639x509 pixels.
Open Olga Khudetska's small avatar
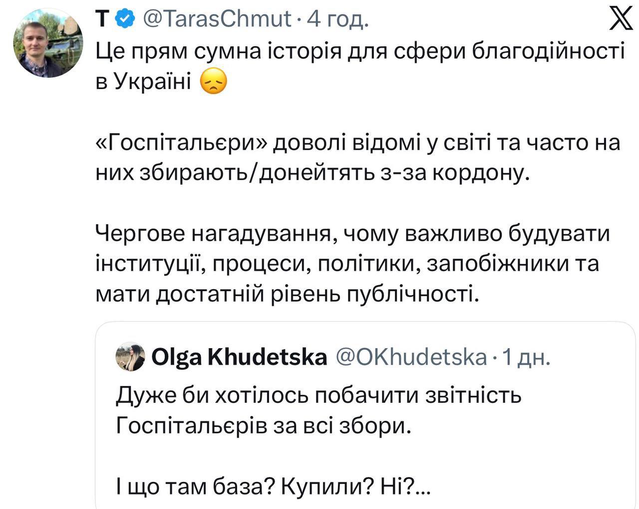click(x=130, y=357)
